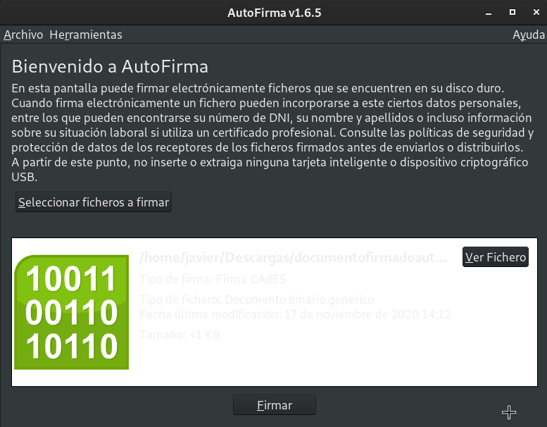547x427 pixels.
Task: Click the Tipo de firma: Firma CAdES text
Action: (213, 279)
